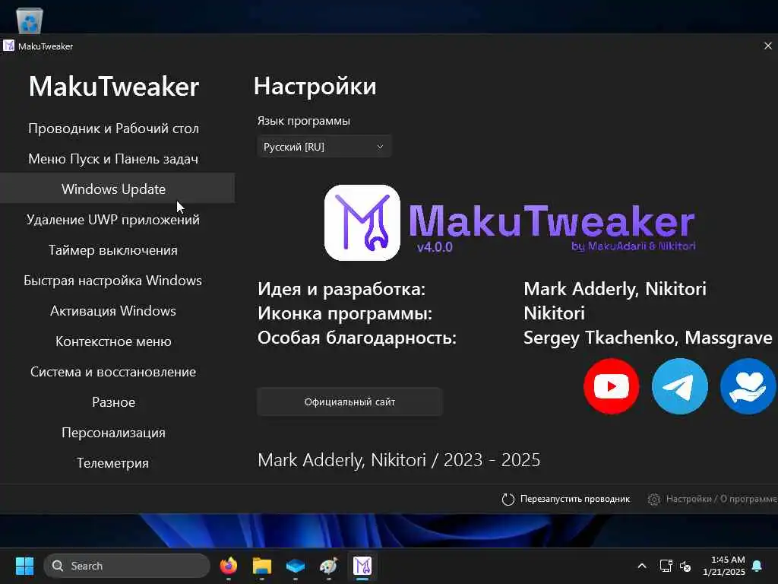The height and width of the screenshot is (584, 778).
Task: Click the Идея и разработка: label
Action: click(341, 289)
